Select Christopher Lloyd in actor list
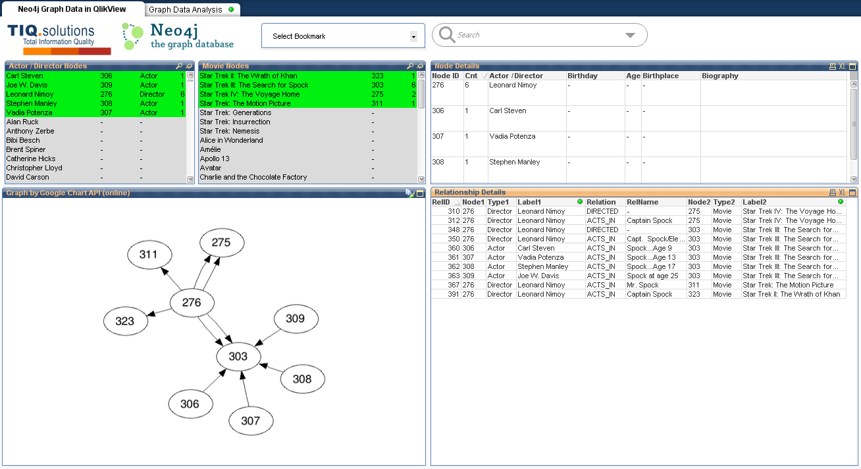The width and height of the screenshot is (861, 469). [95, 168]
